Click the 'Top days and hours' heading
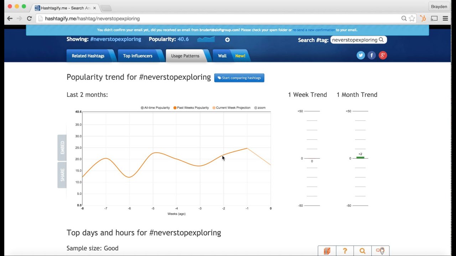456x256 pixels. click(x=144, y=233)
